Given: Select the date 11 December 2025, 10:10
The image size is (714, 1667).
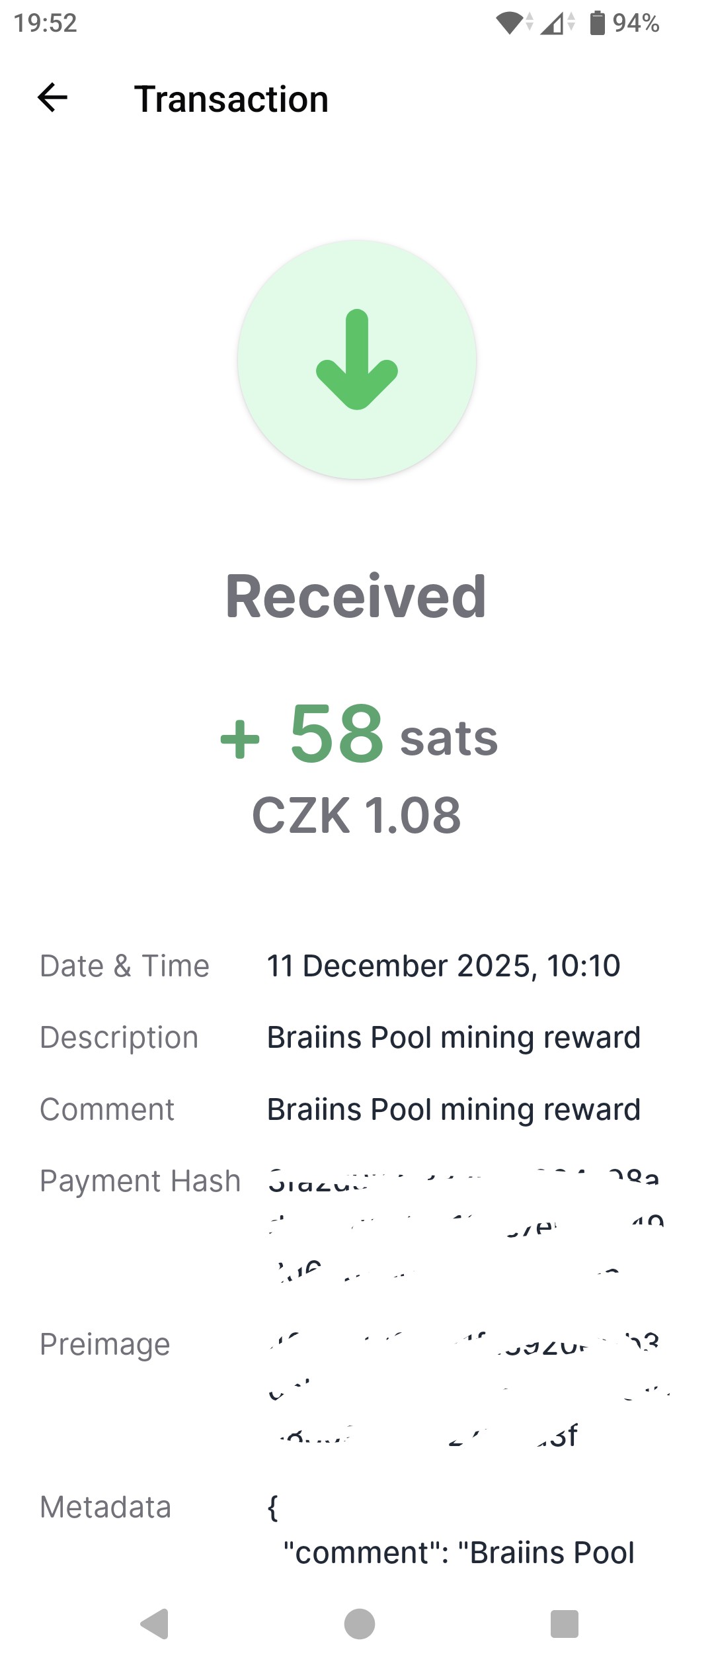Looking at the screenshot, I should point(443,966).
